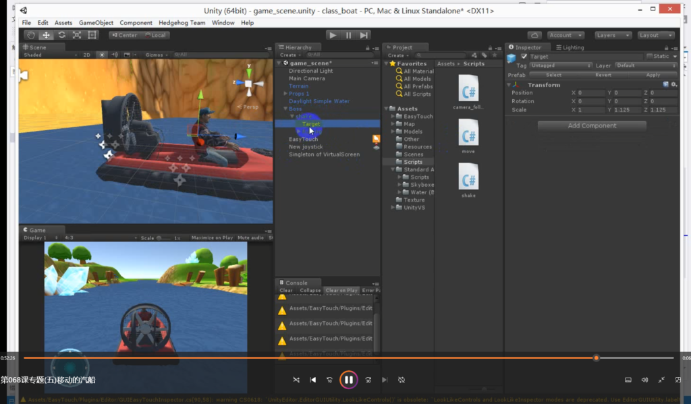Click the prefab Revert button

[x=603, y=75]
